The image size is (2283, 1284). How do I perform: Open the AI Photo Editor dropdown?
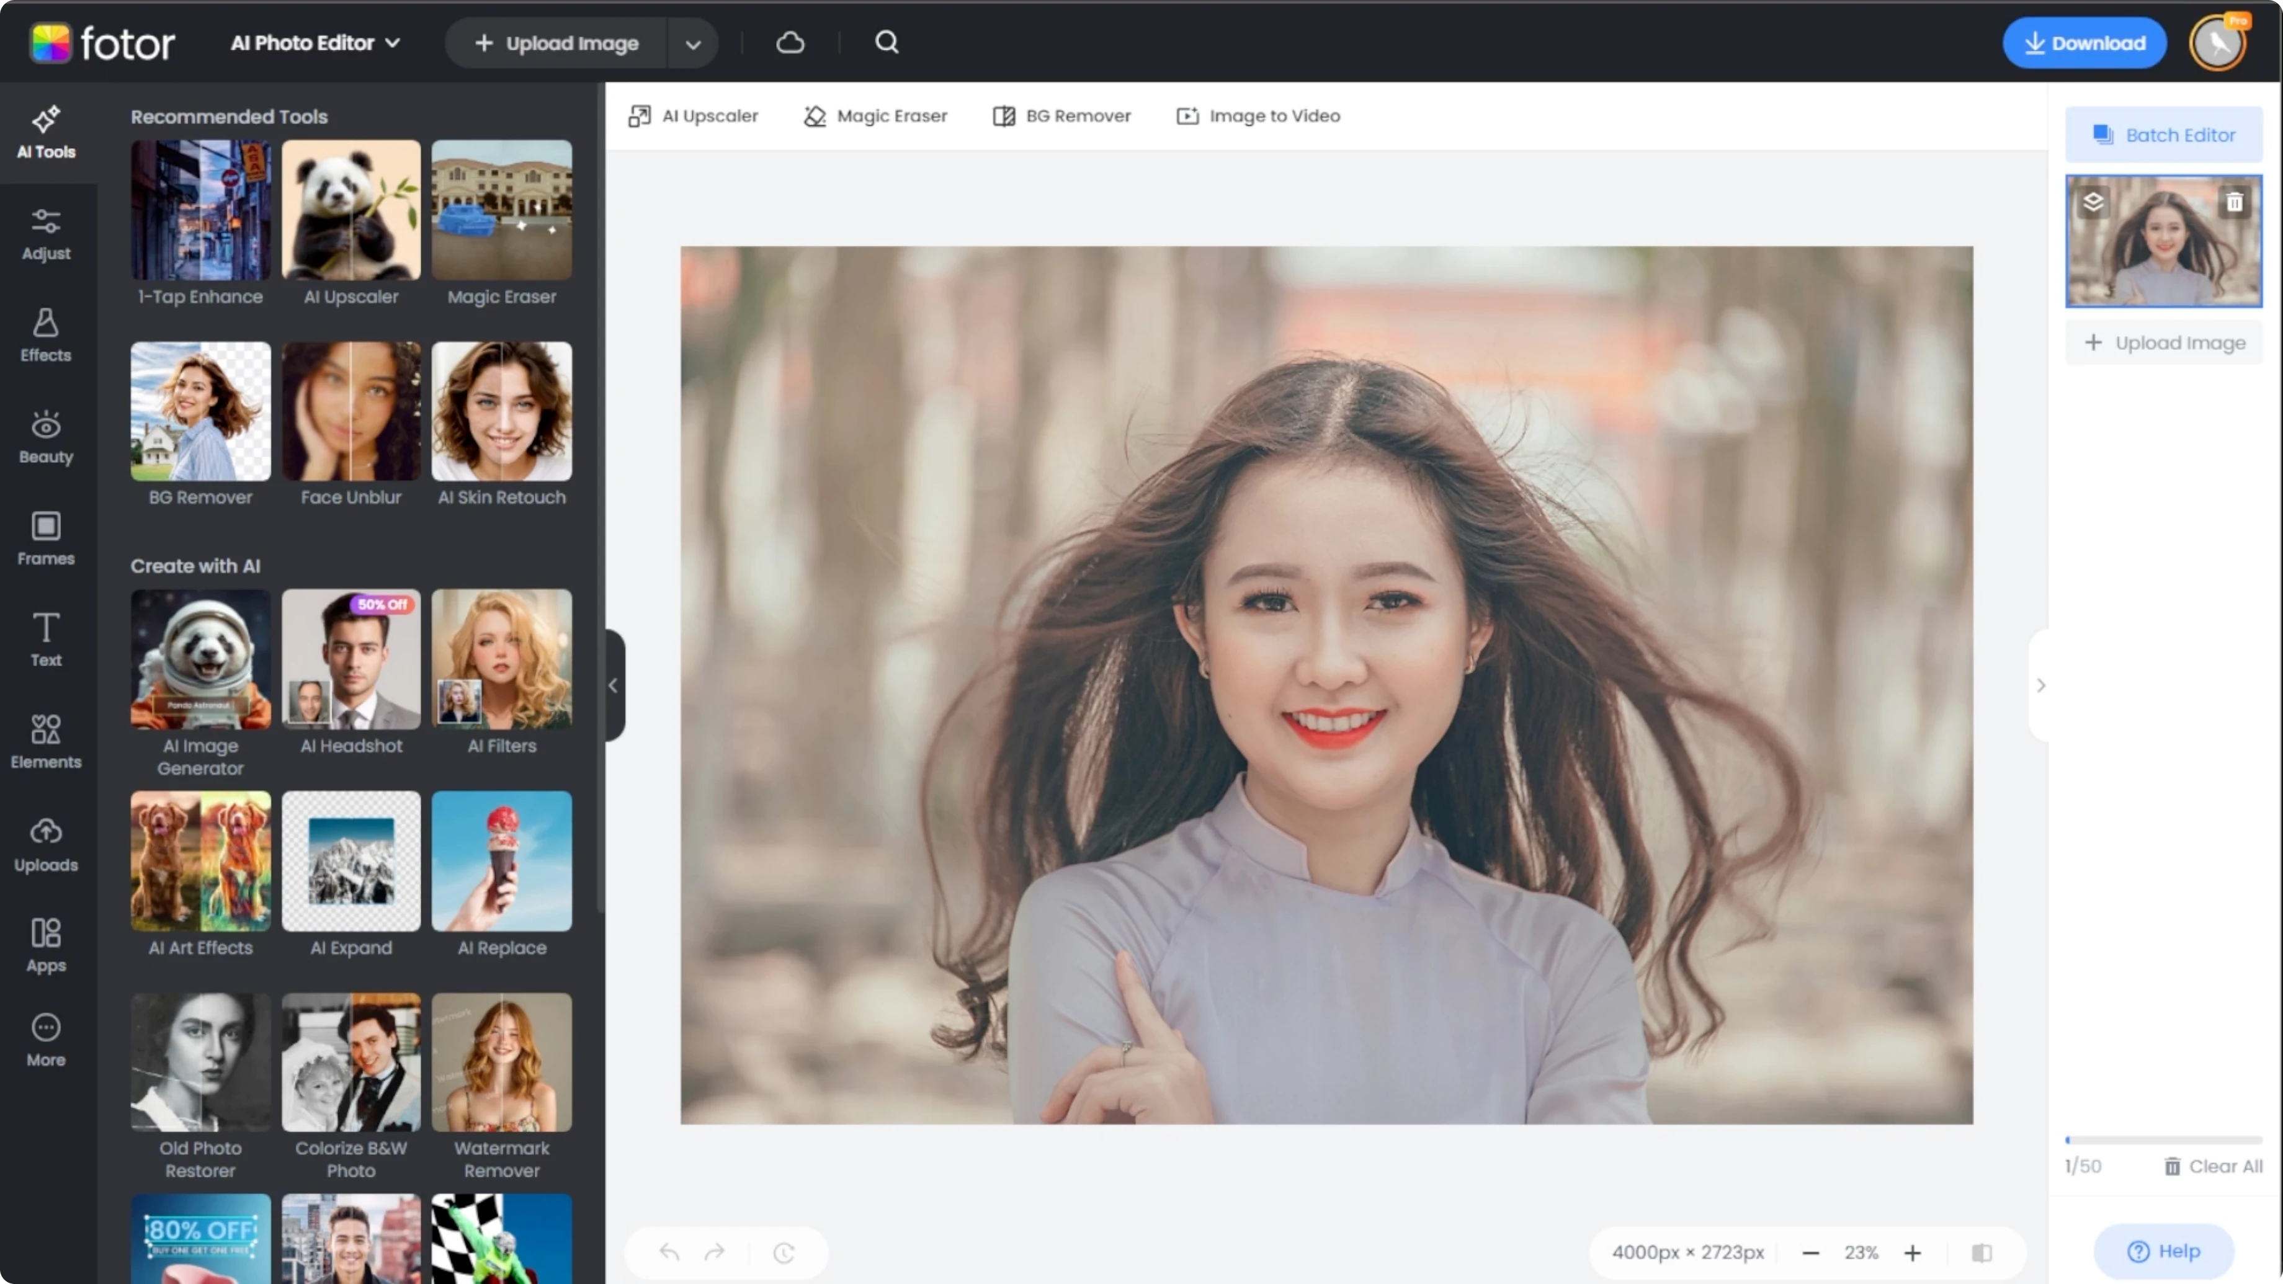click(316, 43)
